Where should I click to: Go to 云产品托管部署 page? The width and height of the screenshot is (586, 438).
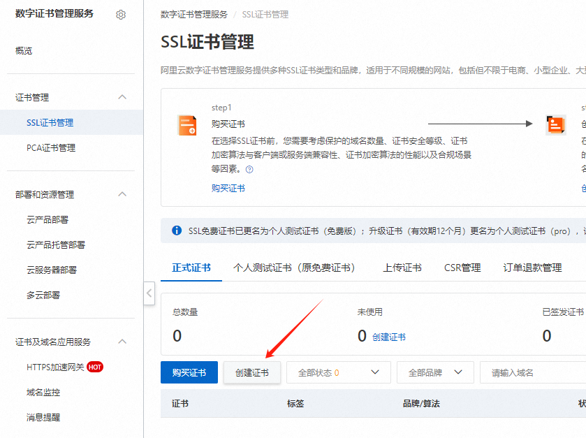click(56, 244)
